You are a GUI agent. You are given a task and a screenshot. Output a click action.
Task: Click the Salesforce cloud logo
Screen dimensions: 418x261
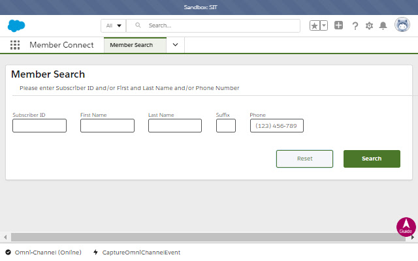click(16, 26)
